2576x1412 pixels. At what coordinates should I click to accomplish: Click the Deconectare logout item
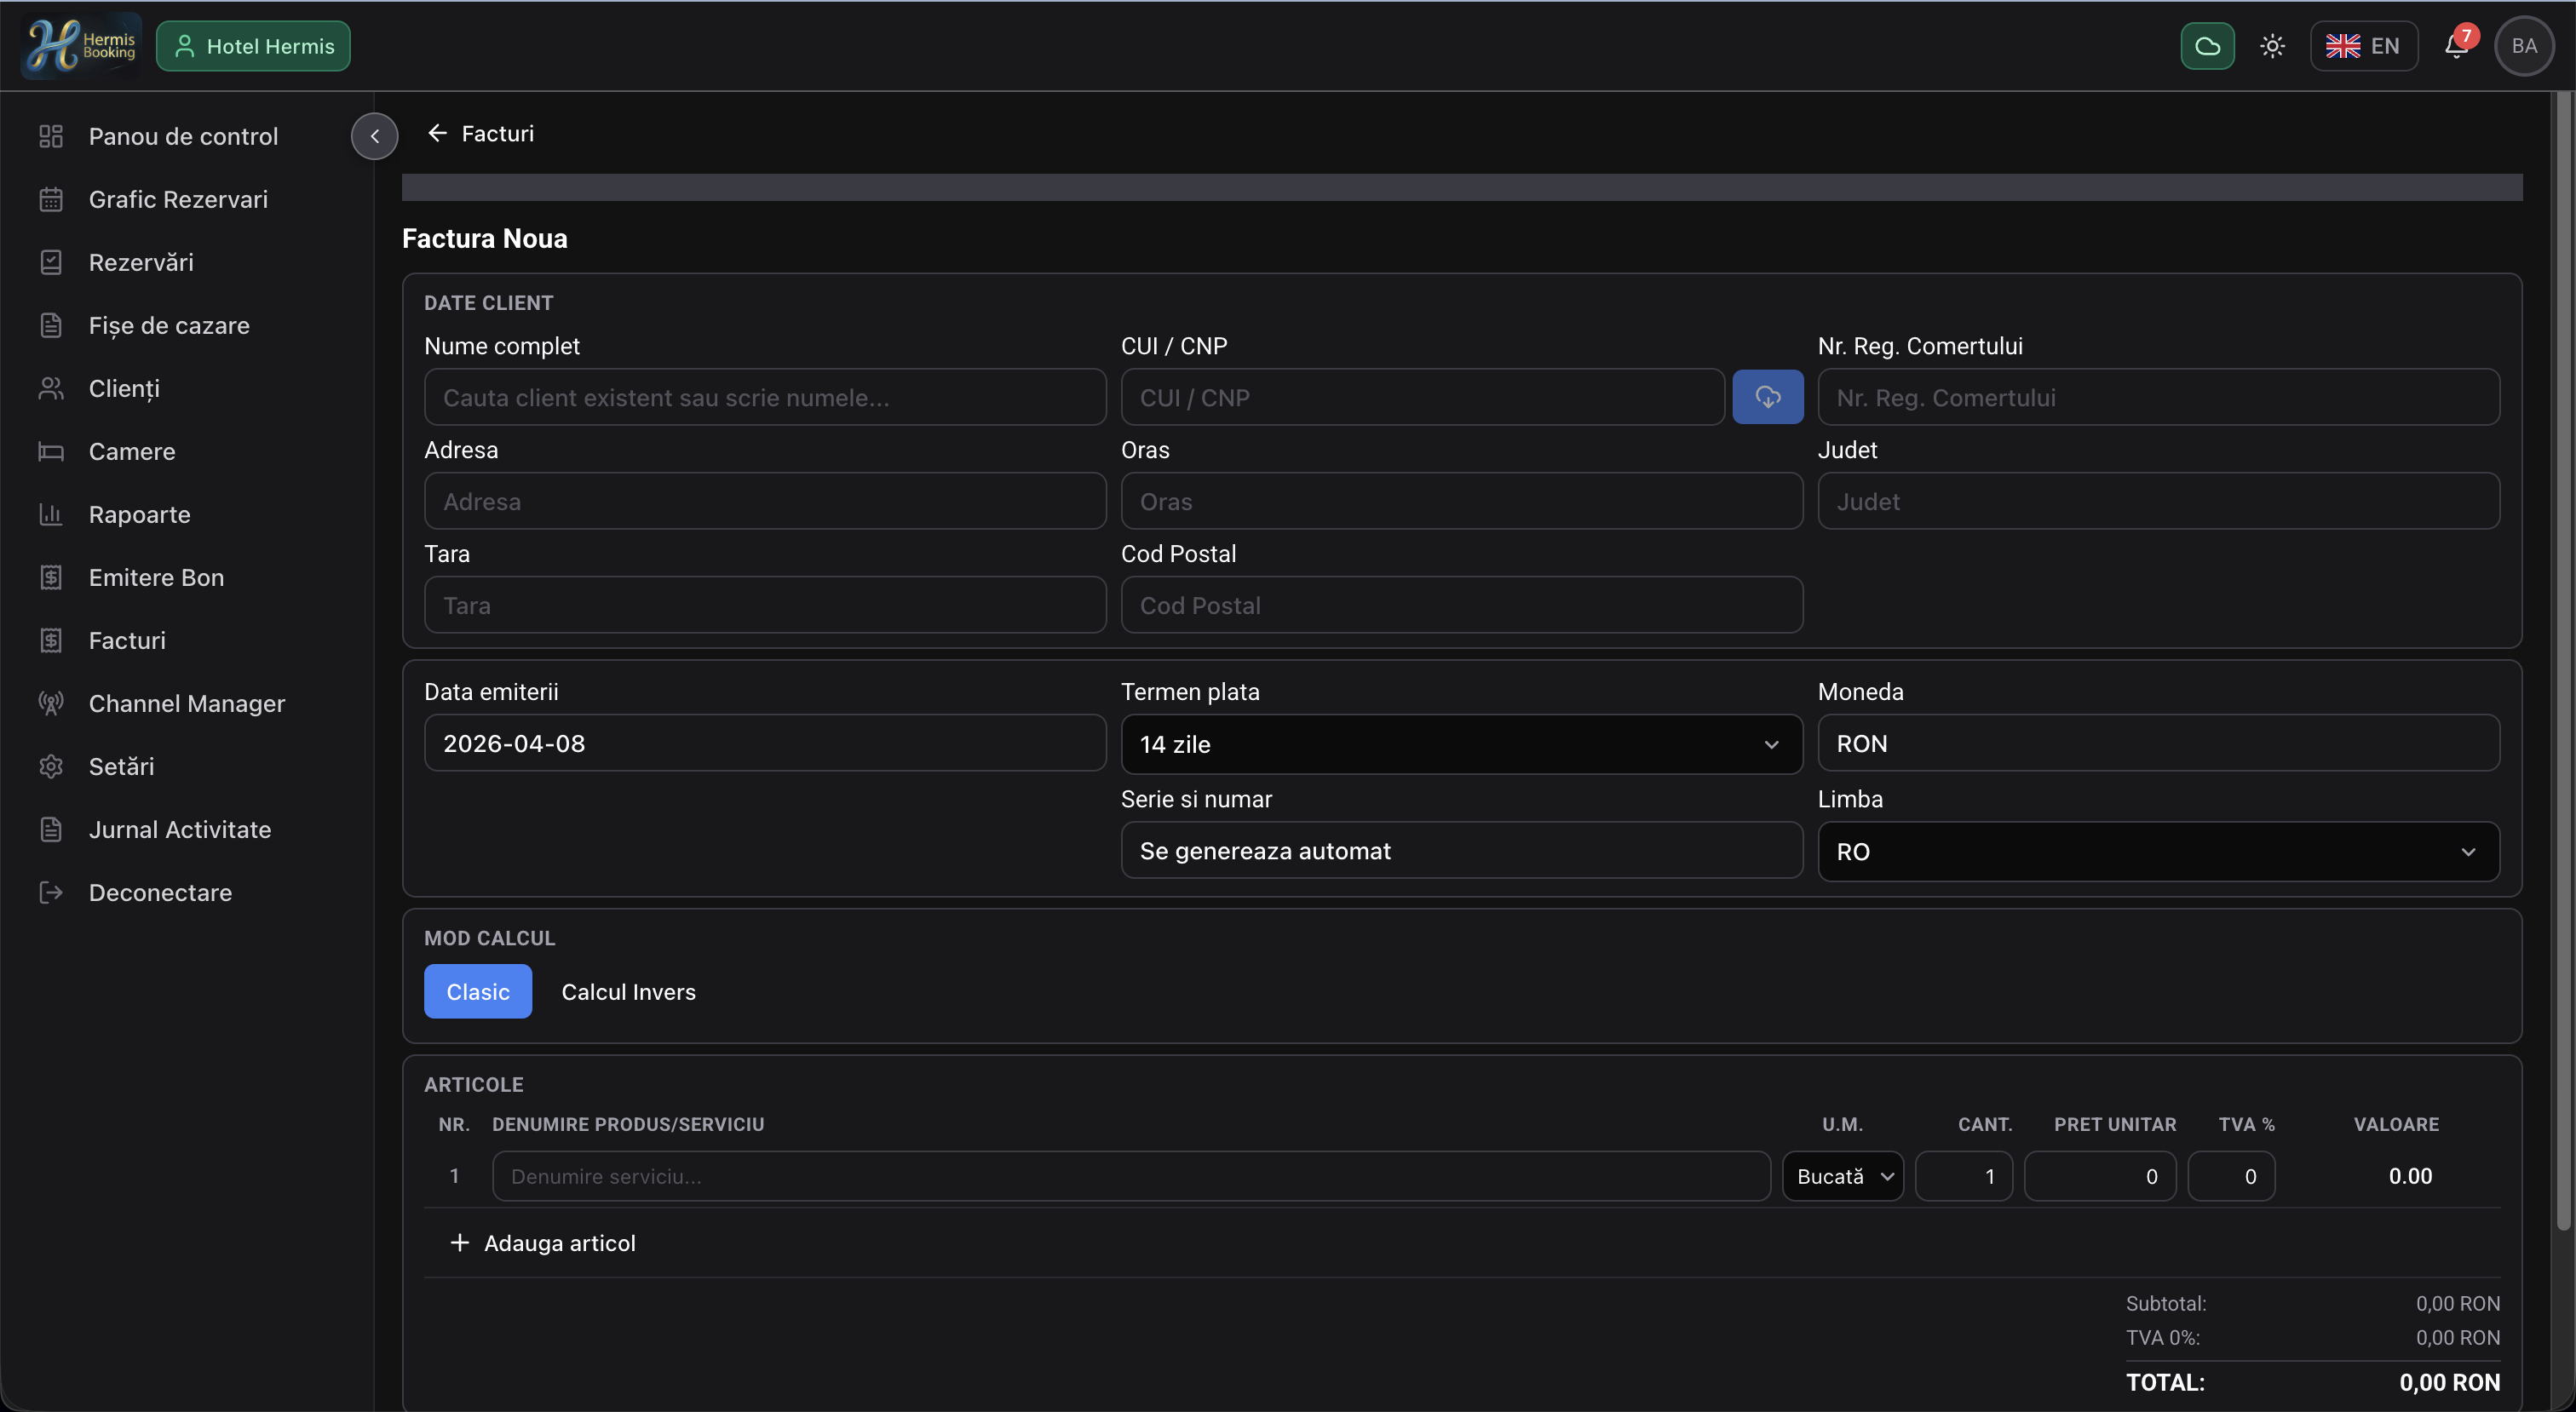tap(160, 892)
